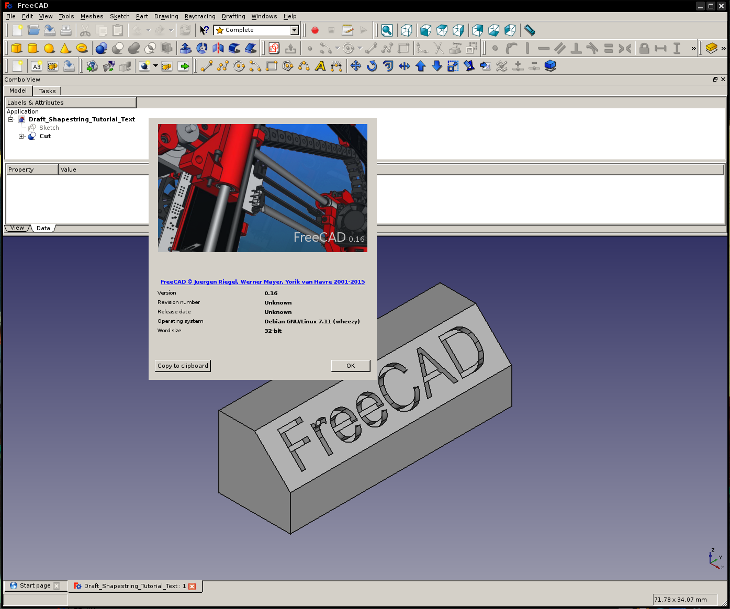Viewport: 730px width, 609px height.
Task: Mirror the selected object
Action: point(218,49)
